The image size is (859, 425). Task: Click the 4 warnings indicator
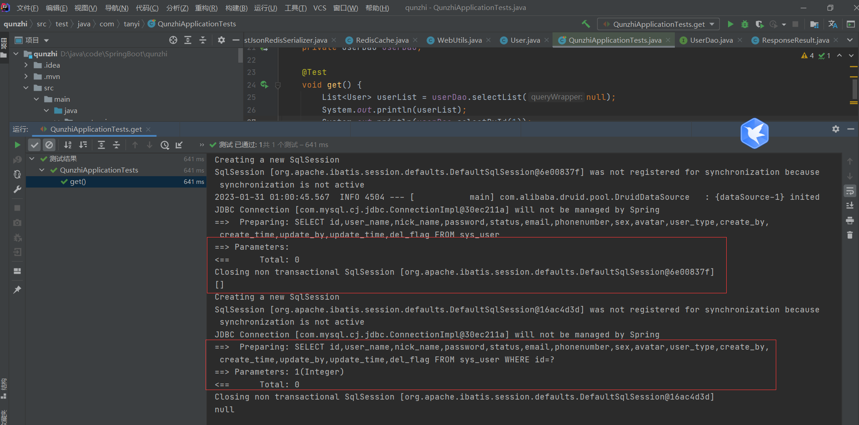point(808,55)
